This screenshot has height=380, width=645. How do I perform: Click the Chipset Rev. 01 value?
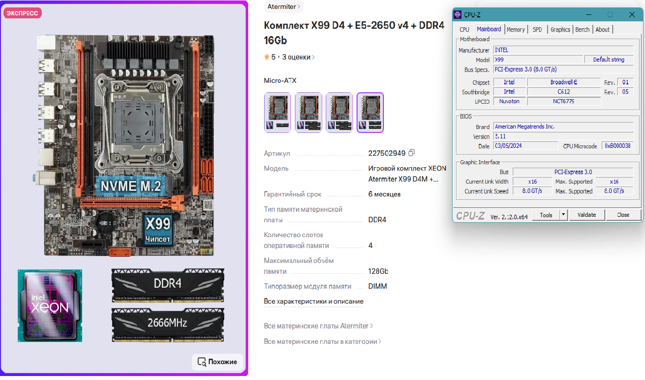pos(625,82)
